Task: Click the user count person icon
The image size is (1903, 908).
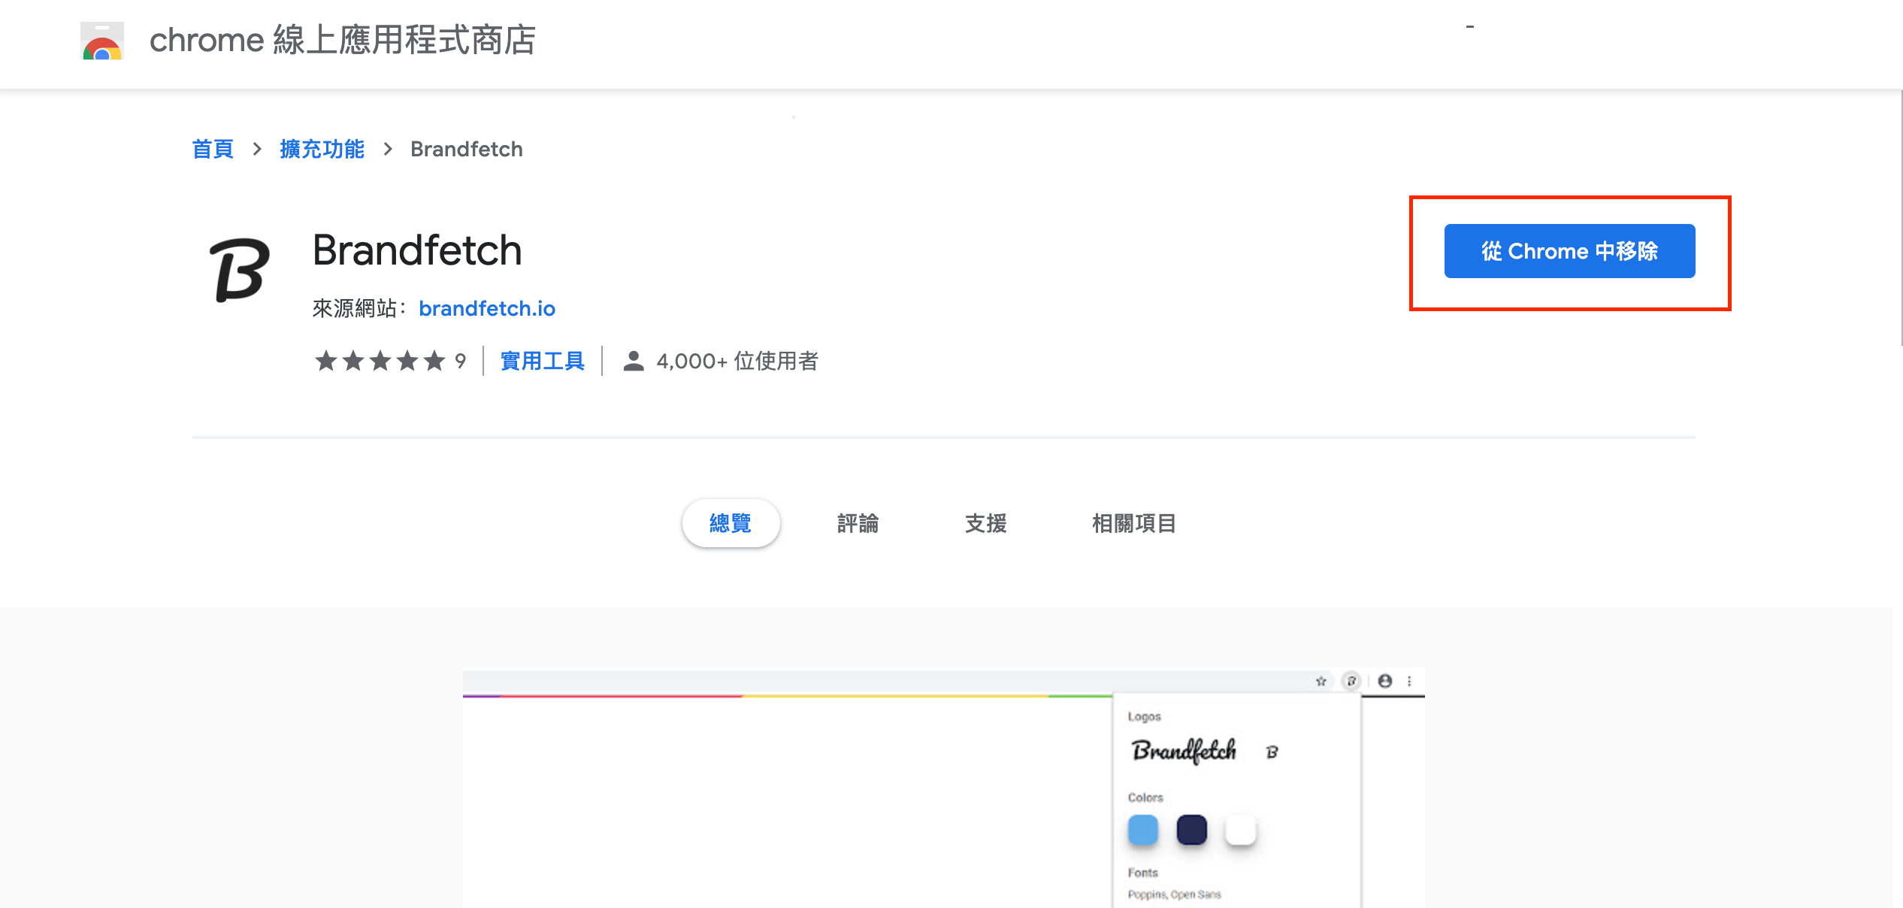Action: [x=634, y=362]
